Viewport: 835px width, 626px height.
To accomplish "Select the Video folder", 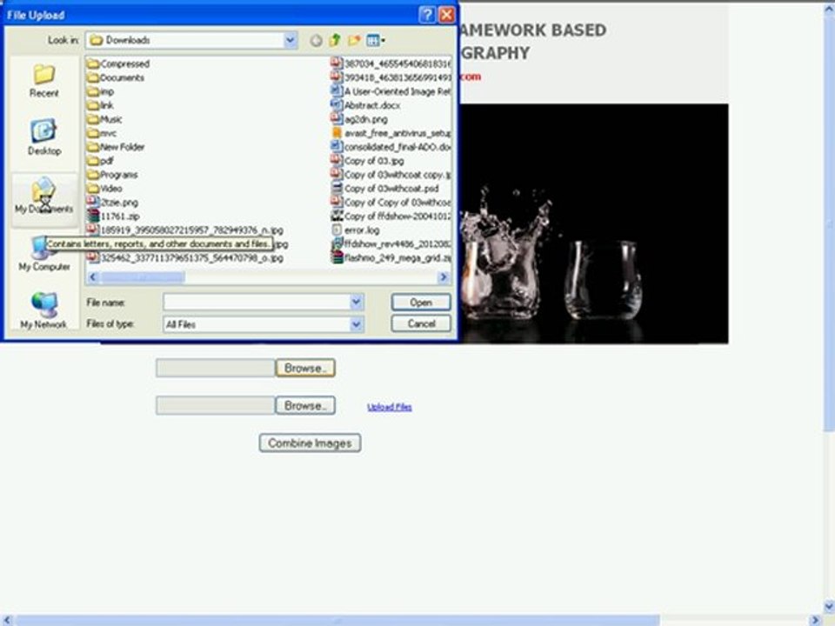I will pos(104,189).
